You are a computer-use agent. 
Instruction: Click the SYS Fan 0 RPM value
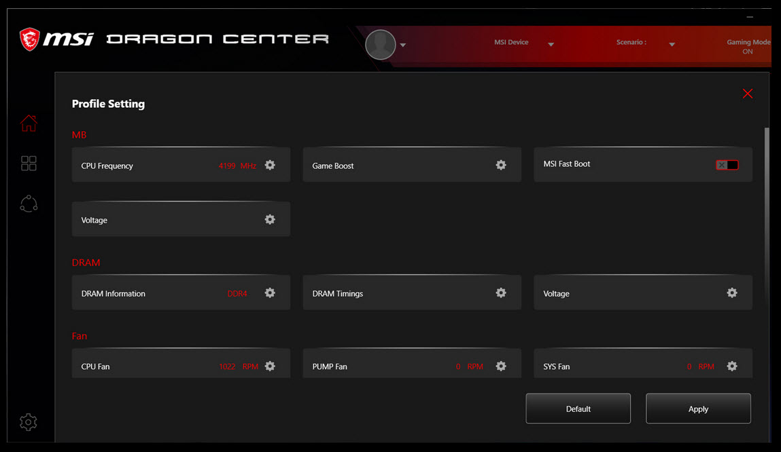(700, 366)
